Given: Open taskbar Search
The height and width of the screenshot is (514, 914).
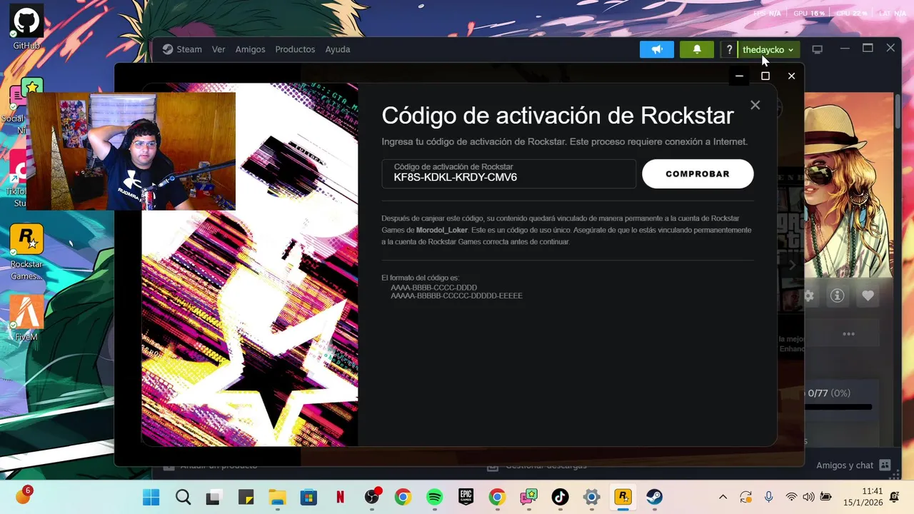Looking at the screenshot, I should pos(183,497).
